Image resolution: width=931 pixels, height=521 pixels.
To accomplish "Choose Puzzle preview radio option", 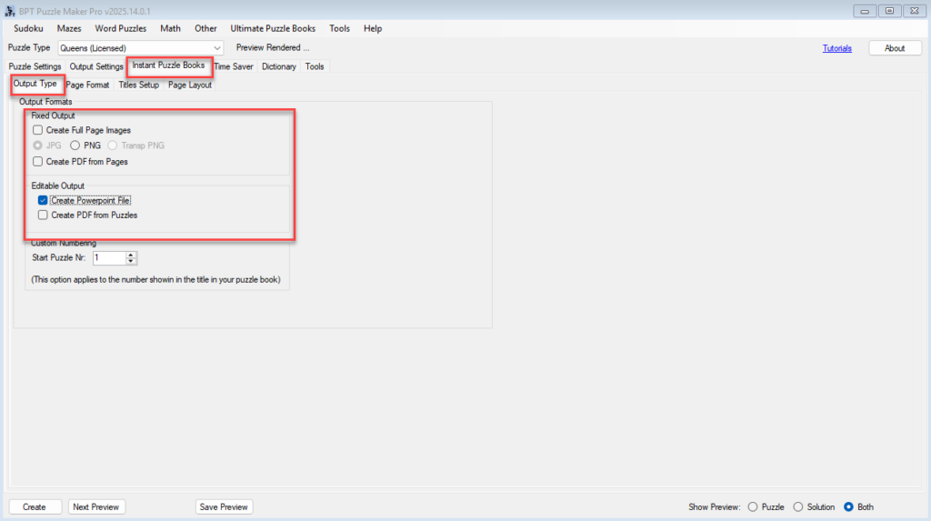I will [x=752, y=507].
